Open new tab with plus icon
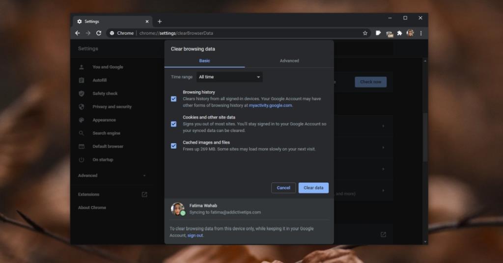Viewport: 503px width, 263px height. (160, 21)
